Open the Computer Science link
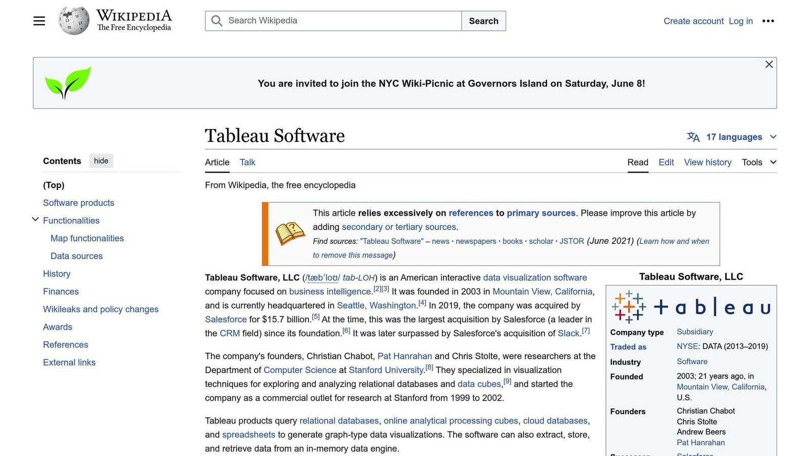The height and width of the screenshot is (456, 810). point(300,370)
